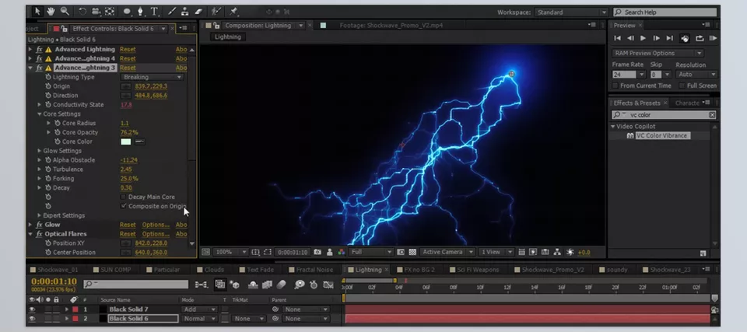747x332 pixels.
Task: Open the Graph Editor in timeline
Action: (x=328, y=285)
